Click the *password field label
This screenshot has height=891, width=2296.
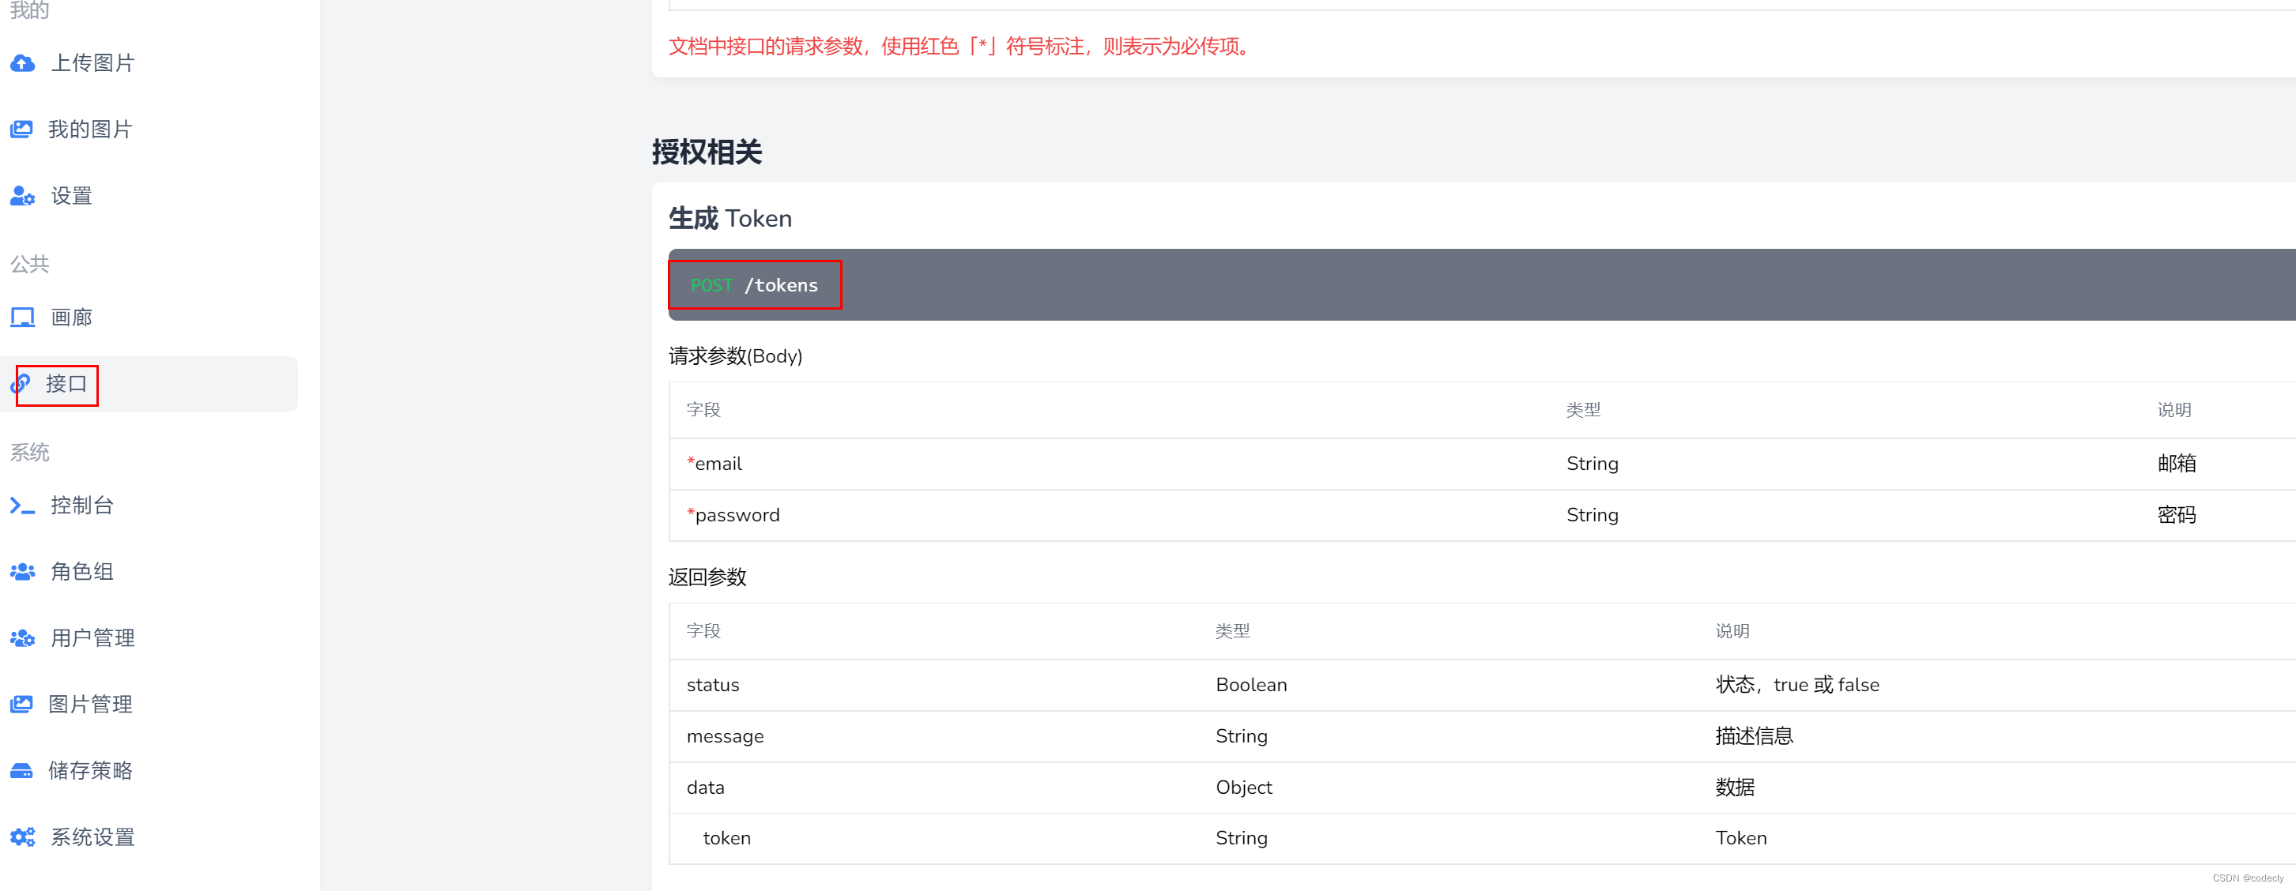coord(733,514)
